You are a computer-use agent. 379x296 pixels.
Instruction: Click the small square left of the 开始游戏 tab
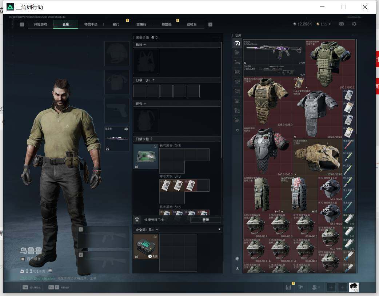coord(22,24)
